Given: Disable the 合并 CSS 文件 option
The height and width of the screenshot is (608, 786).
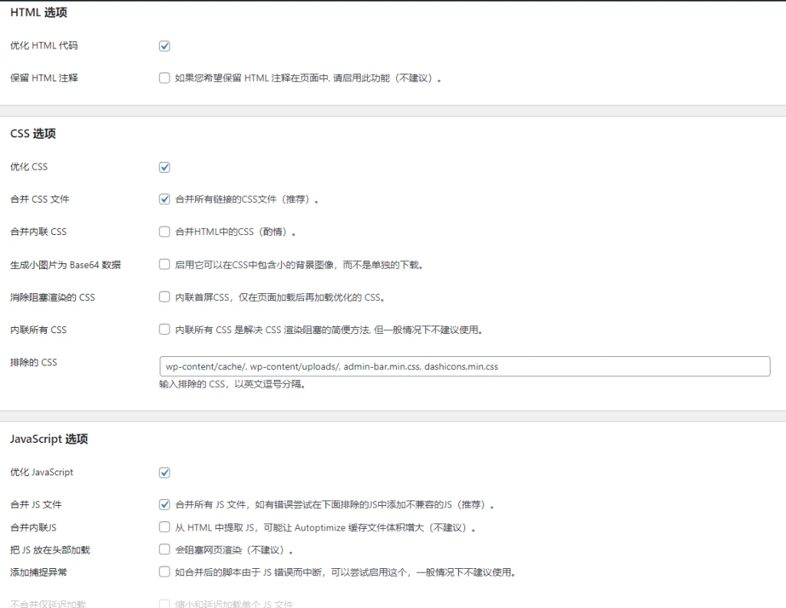Looking at the screenshot, I should (164, 199).
